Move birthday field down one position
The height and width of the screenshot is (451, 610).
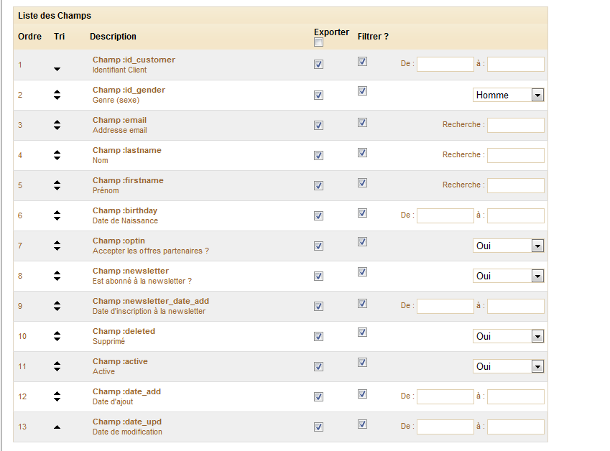[x=57, y=218]
